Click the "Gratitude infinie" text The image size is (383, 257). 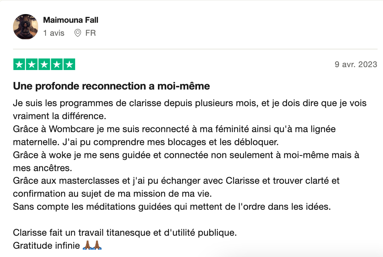(46, 246)
